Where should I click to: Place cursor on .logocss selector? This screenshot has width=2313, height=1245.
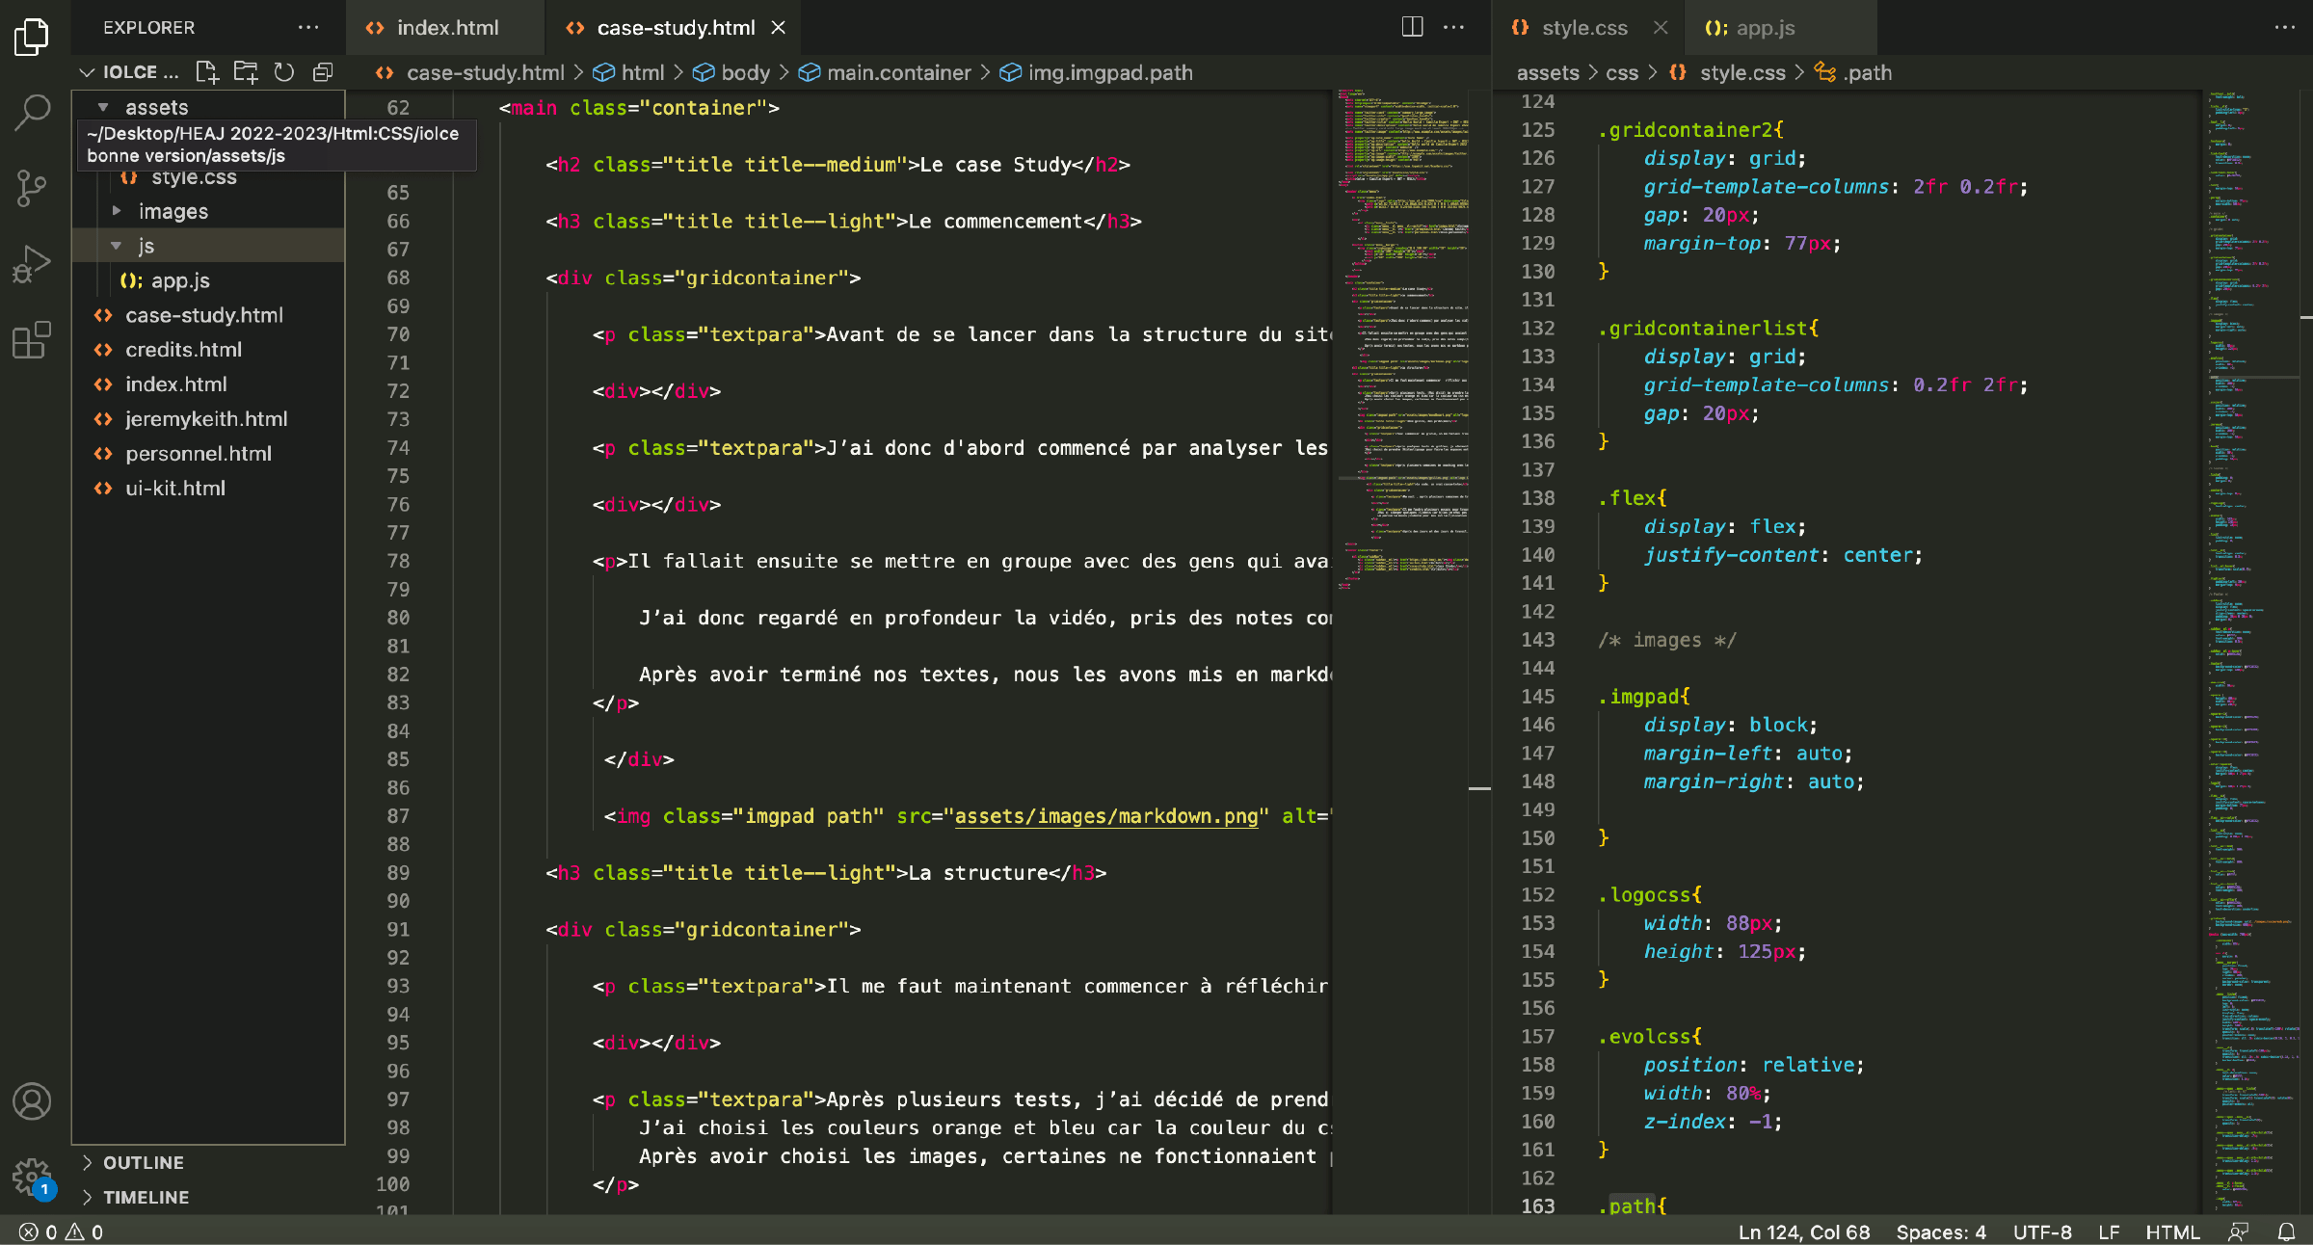(1651, 894)
